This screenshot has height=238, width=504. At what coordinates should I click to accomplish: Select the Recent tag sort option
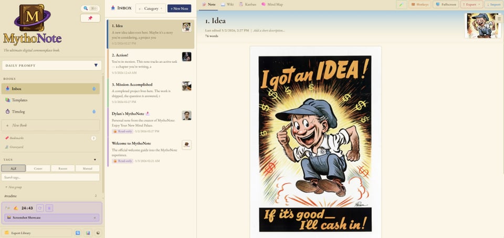62,168
